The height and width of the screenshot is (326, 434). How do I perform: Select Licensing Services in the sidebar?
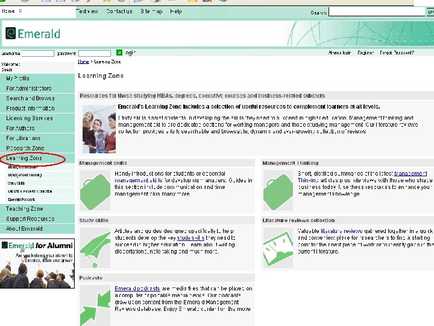(x=37, y=118)
